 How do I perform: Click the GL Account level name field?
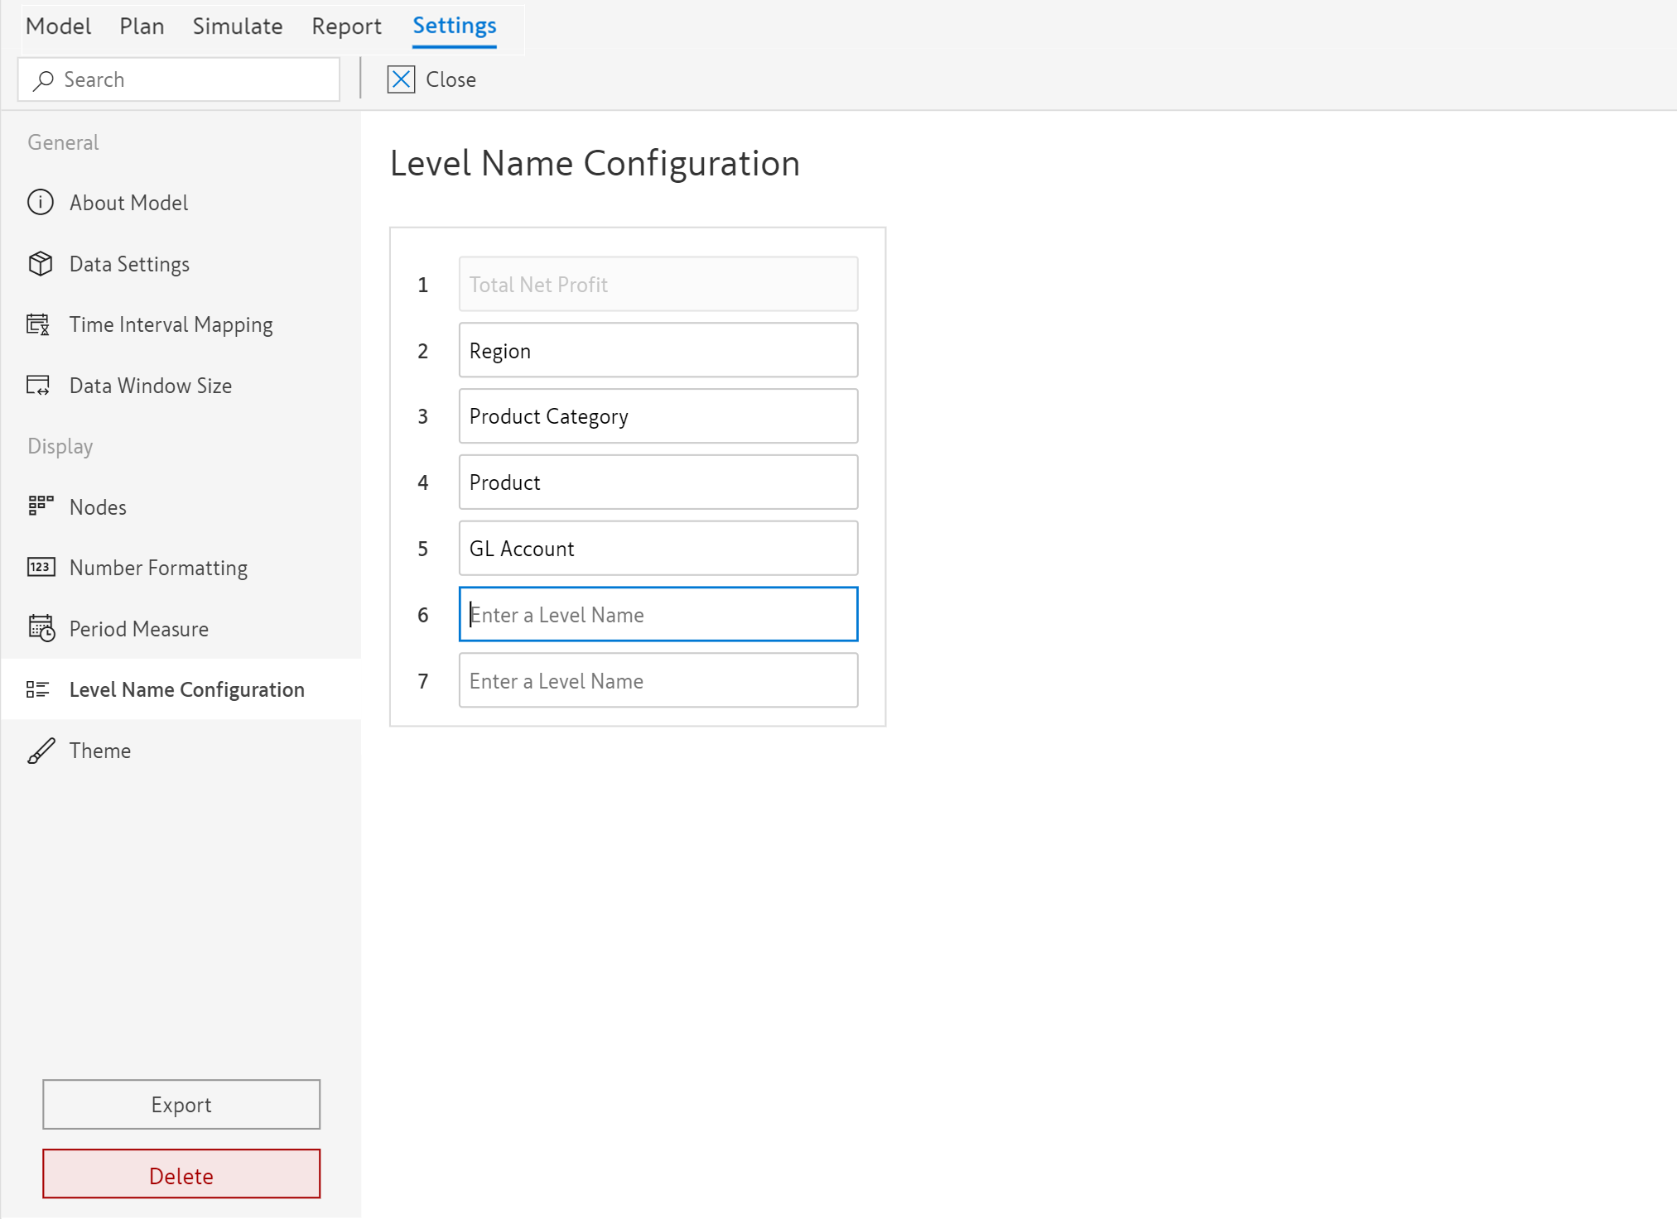click(x=658, y=549)
